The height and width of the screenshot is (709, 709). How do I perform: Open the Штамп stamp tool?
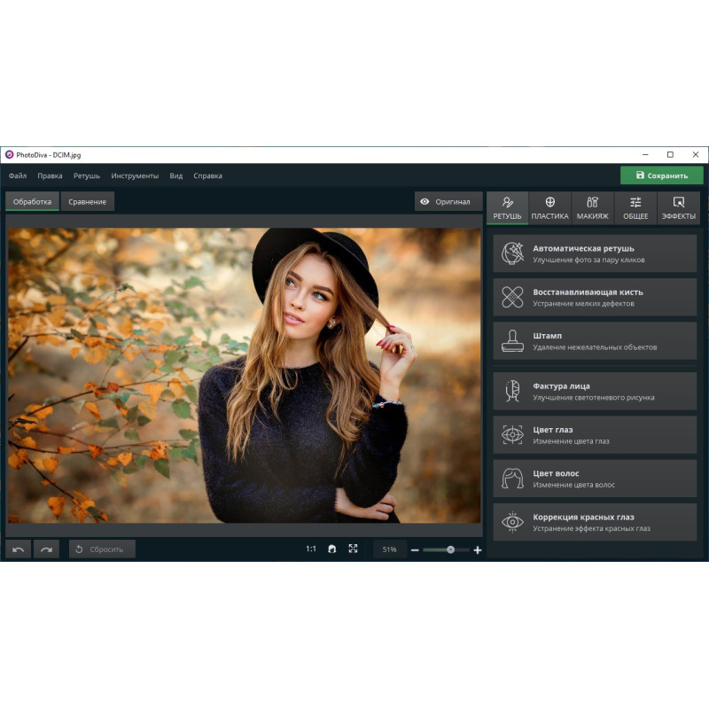595,341
